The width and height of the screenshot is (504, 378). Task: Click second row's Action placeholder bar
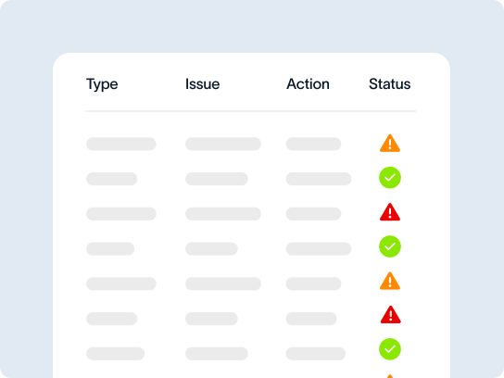coord(319,179)
